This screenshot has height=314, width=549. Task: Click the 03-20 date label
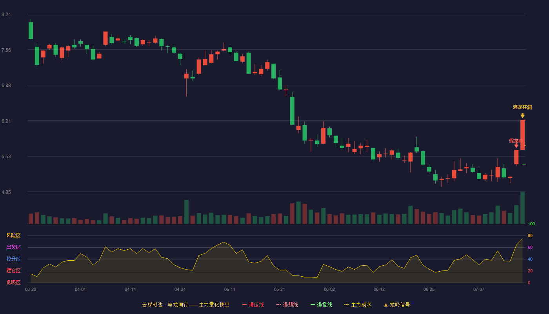31,289
